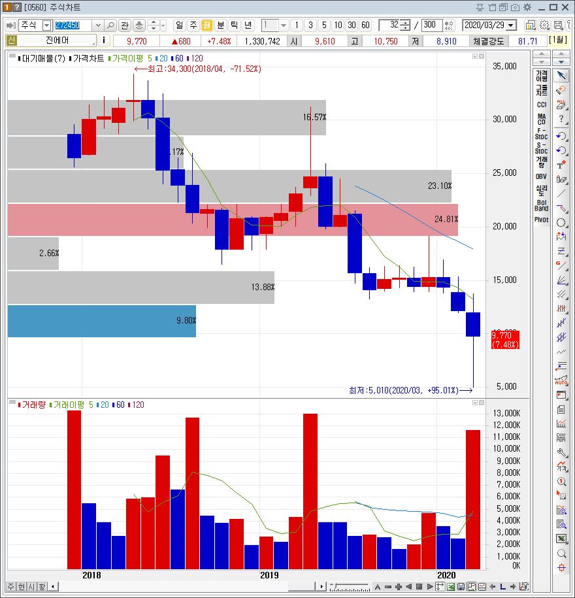The height and width of the screenshot is (598, 575).
Task: Select the CCI indicator in the sidebar
Action: pyautogui.click(x=540, y=105)
